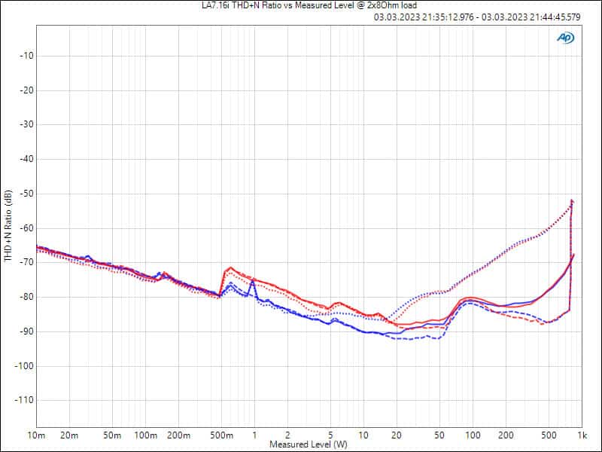Click the 200m tick label on X axis

coord(178,436)
